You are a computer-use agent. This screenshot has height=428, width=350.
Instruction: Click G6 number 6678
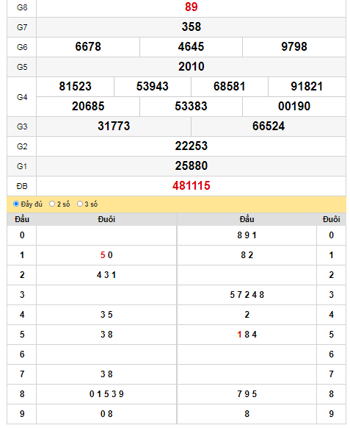[88, 46]
